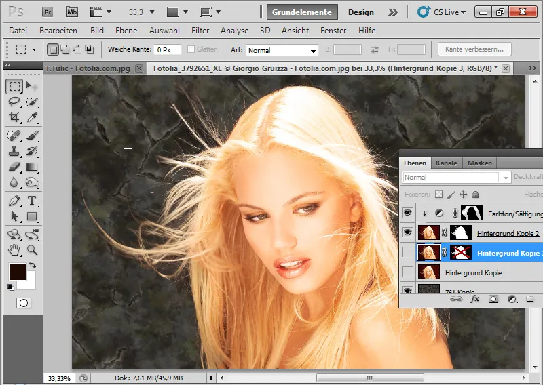The height and width of the screenshot is (385, 543).
Task: Launch Adobe Bridge from top bar
Action: coord(48,12)
